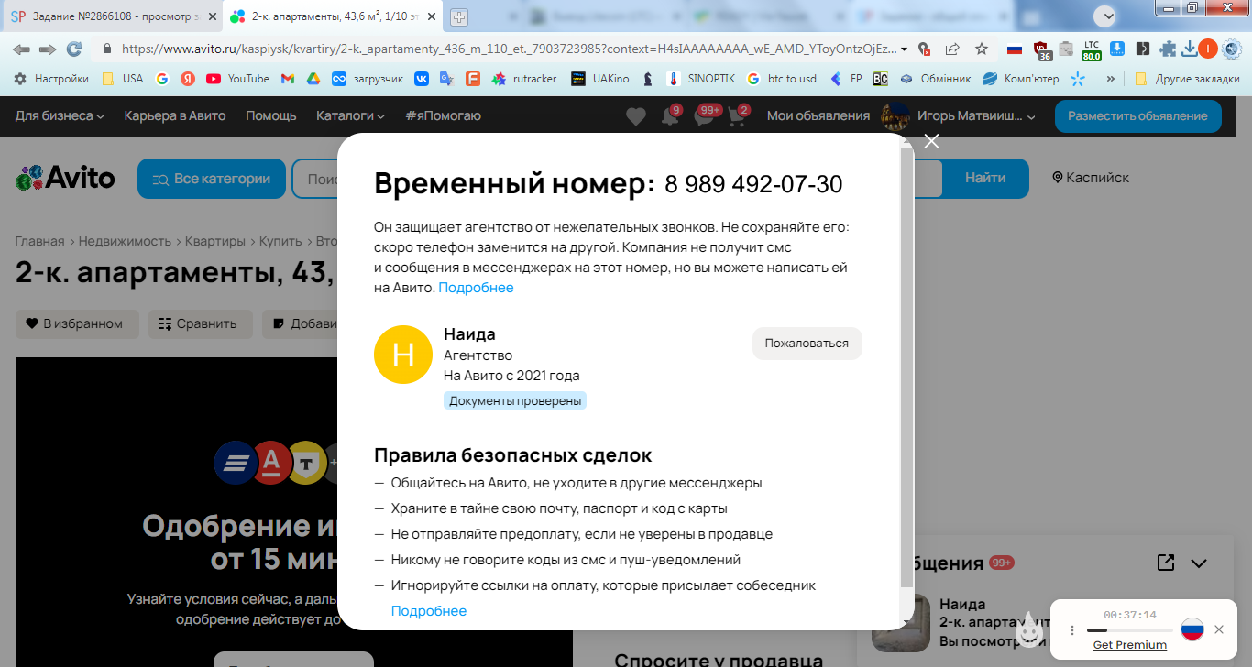Click the Get Premium link
Image resolution: width=1252 pixels, height=667 pixels.
pyautogui.click(x=1130, y=645)
